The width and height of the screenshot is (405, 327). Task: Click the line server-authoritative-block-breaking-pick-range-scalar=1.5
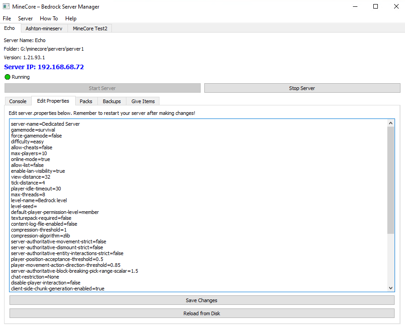click(x=75, y=271)
